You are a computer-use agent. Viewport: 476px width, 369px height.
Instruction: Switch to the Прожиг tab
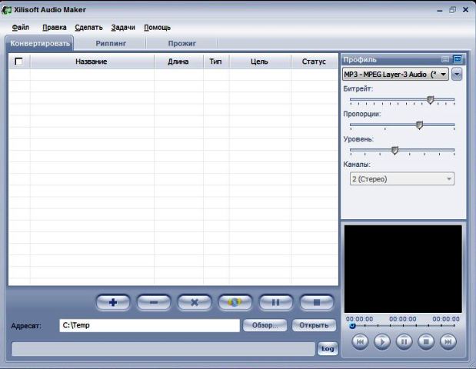point(181,43)
